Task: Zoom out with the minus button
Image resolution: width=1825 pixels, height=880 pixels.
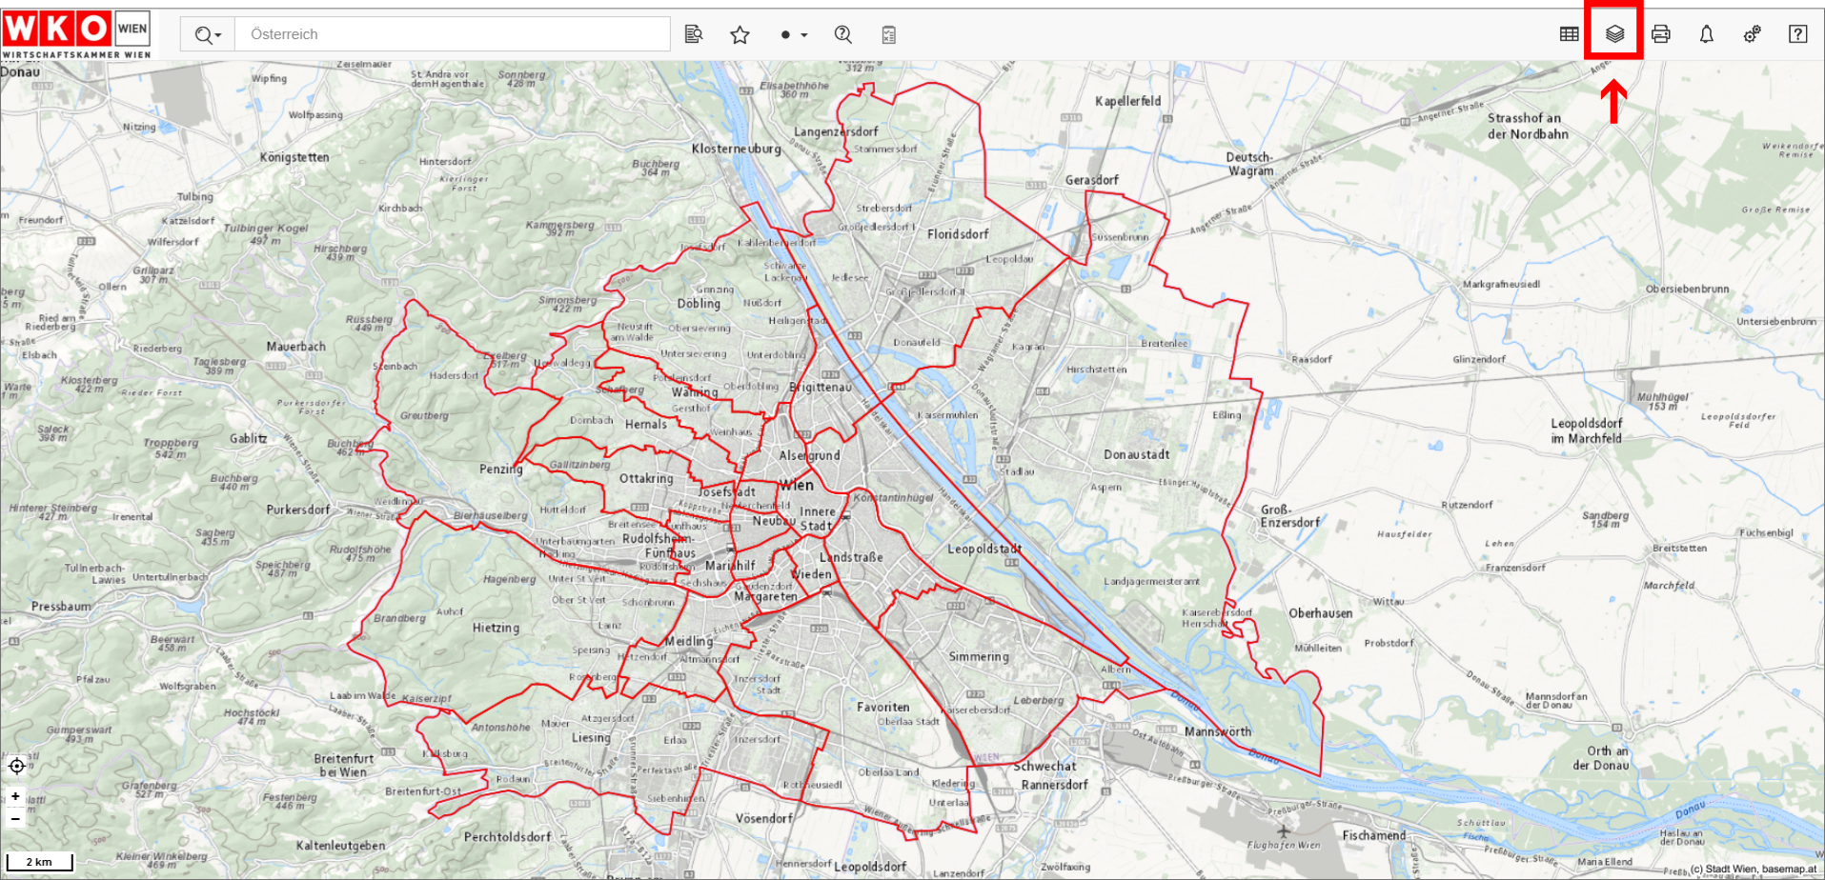Action: (15, 818)
